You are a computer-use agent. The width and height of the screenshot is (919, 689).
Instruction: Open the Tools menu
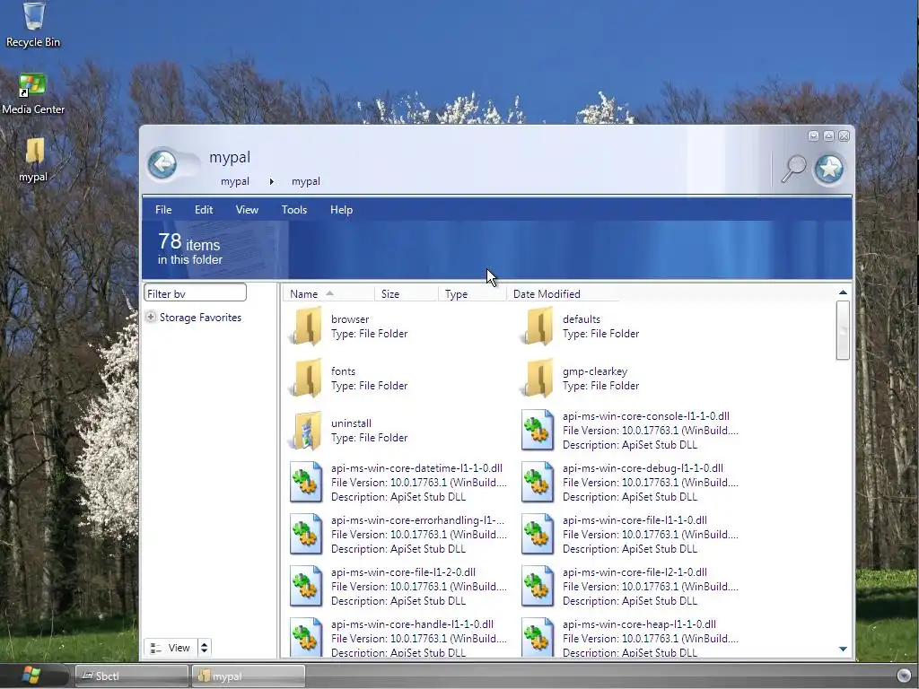coord(294,210)
